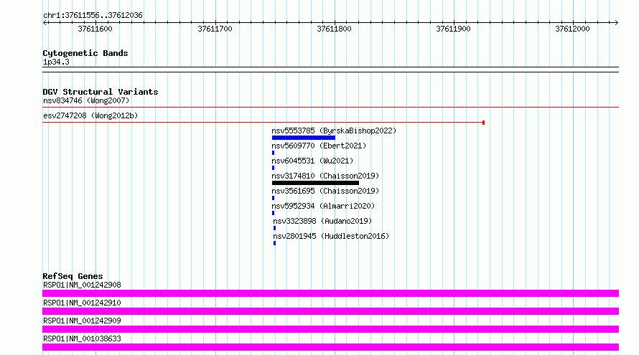
Task: Click the magenta bar for RSPO1|NM_001242910
Action: [330, 311]
